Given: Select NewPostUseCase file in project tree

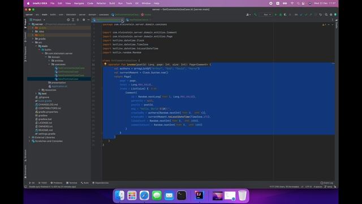Looking at the screenshot, I should click(x=68, y=79).
